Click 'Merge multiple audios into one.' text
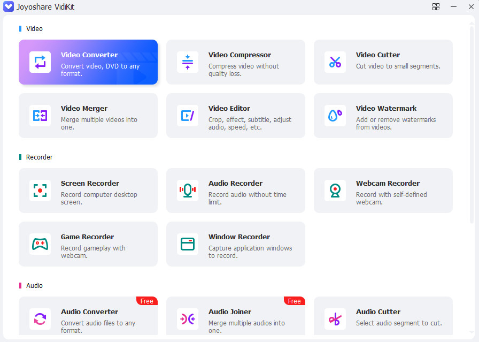 pos(246,326)
